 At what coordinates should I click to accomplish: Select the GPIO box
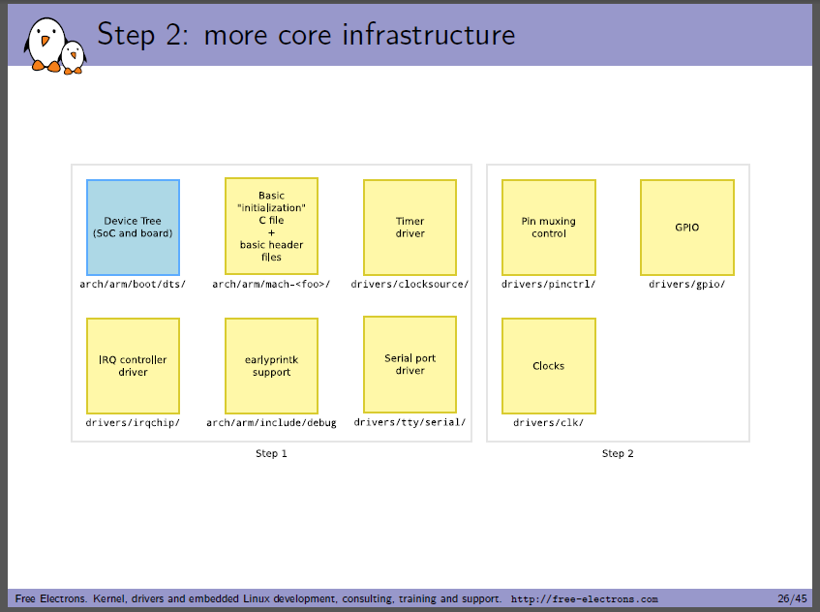pos(687,228)
